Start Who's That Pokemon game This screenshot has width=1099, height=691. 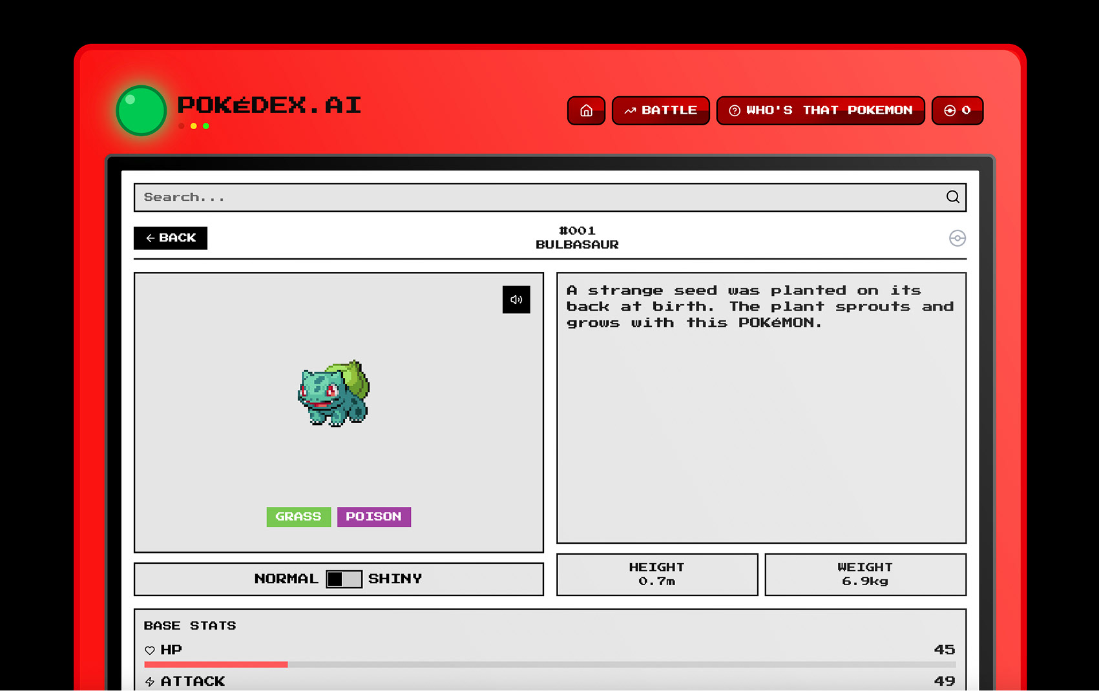coord(821,110)
